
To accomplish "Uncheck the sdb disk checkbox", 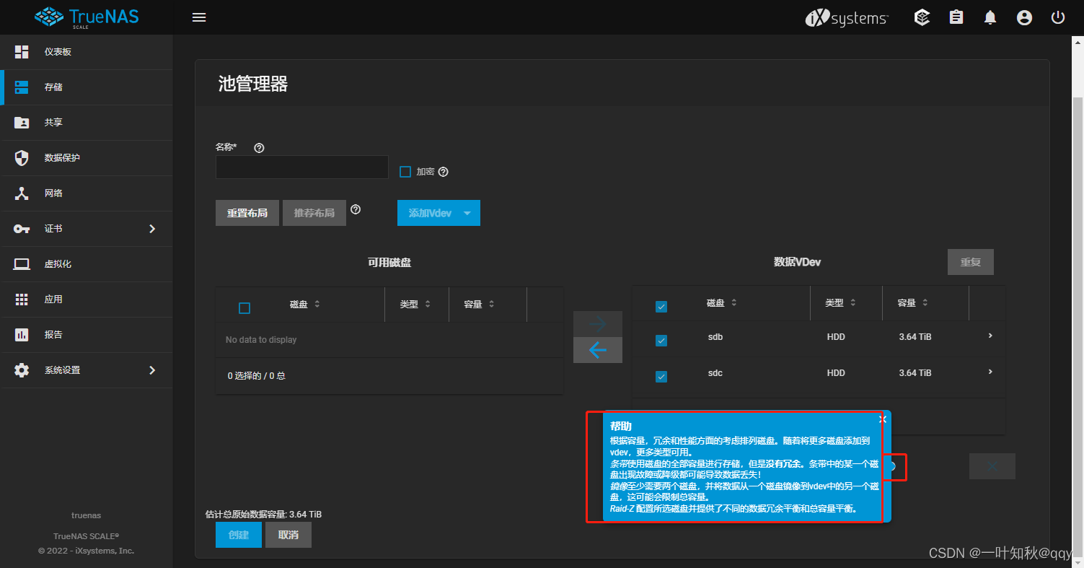I will (x=661, y=341).
